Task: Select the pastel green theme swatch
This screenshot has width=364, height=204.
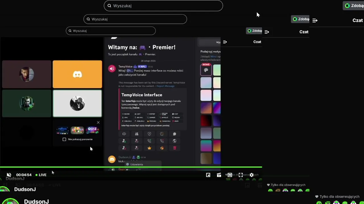Action: click(x=217, y=70)
